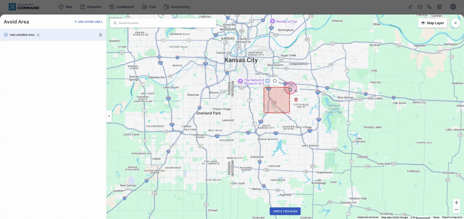Collapse the Avoid Area side panel
Screen dimensions: 464x219
[109, 116]
